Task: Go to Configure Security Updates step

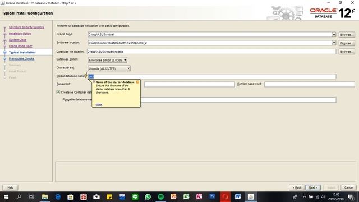Action: click(x=26, y=27)
